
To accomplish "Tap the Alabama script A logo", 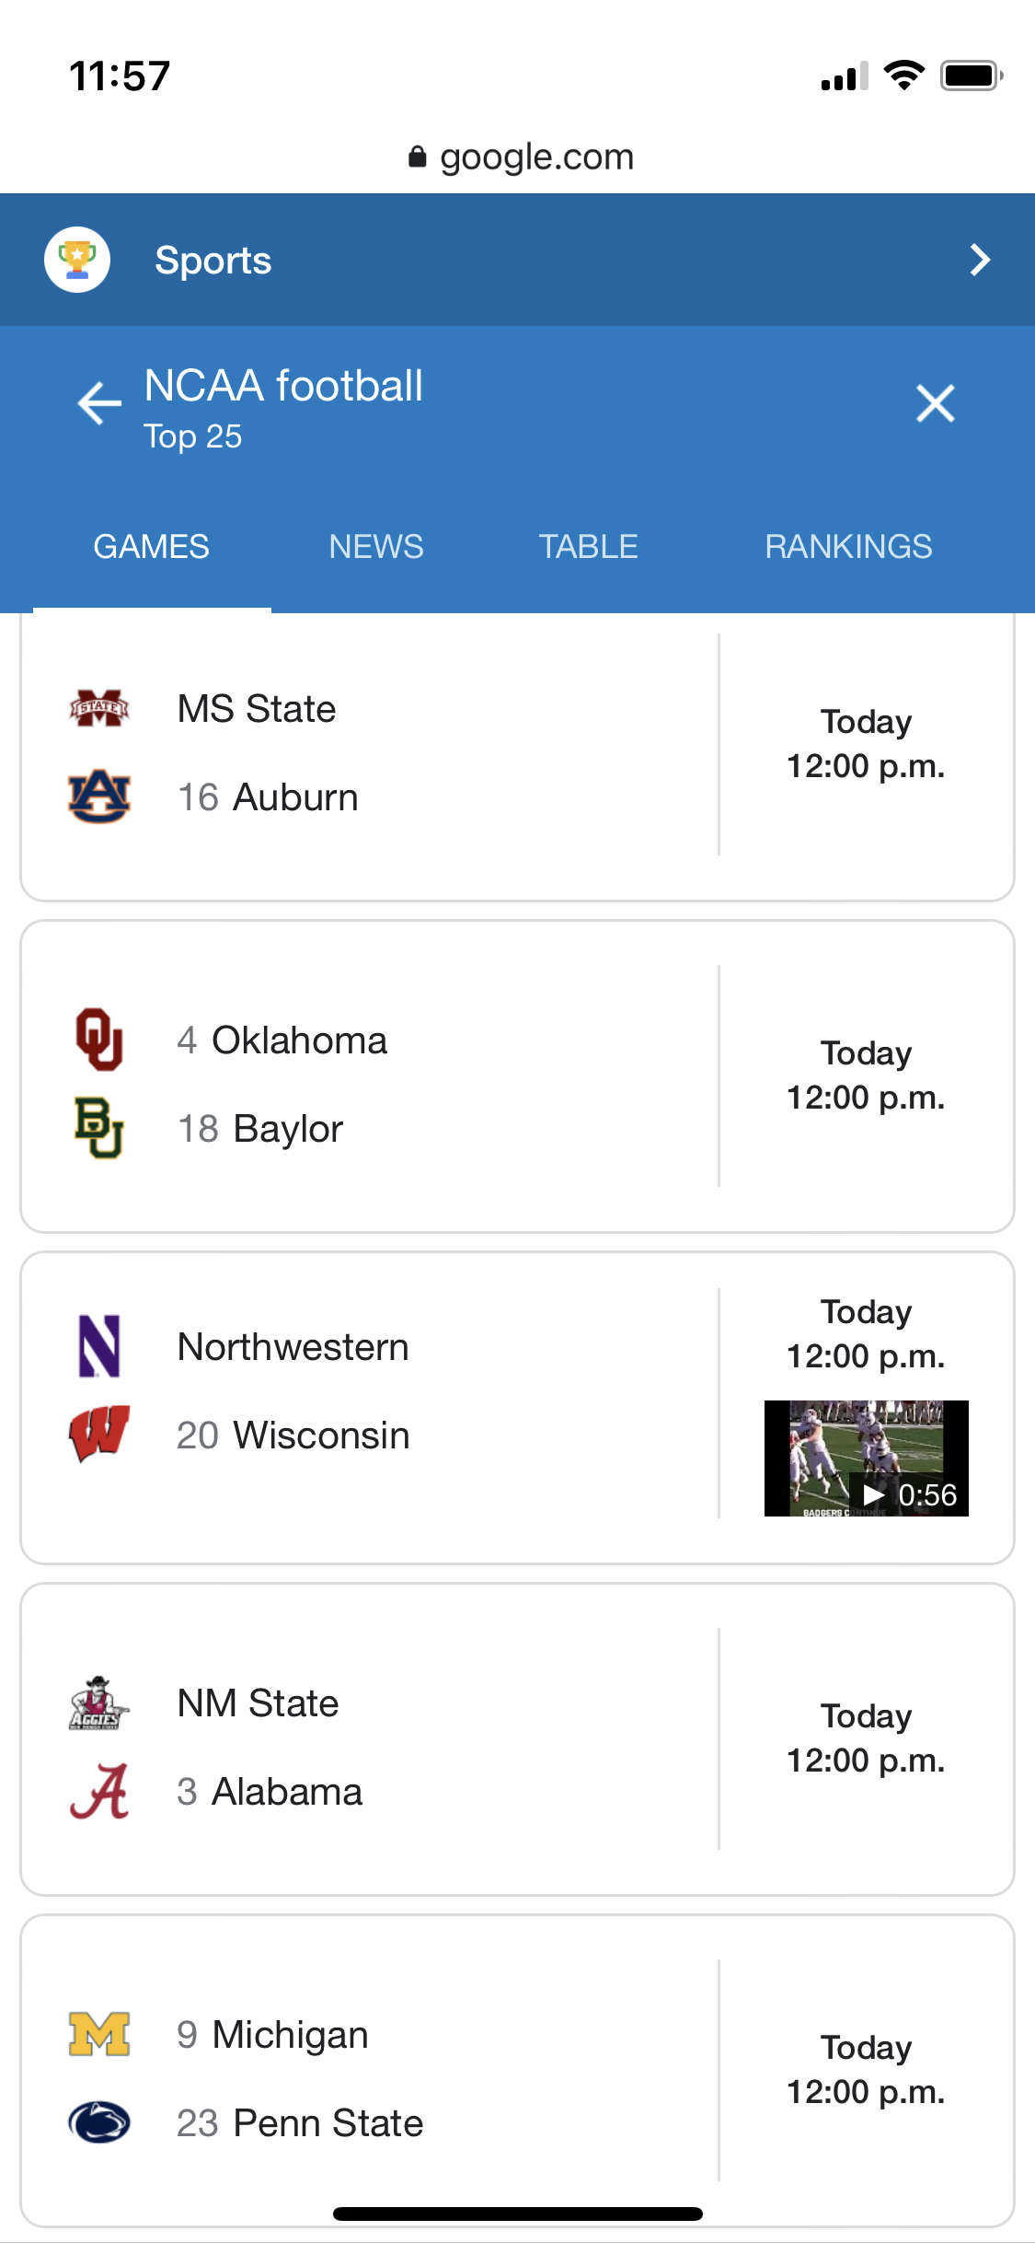I will click(99, 1792).
